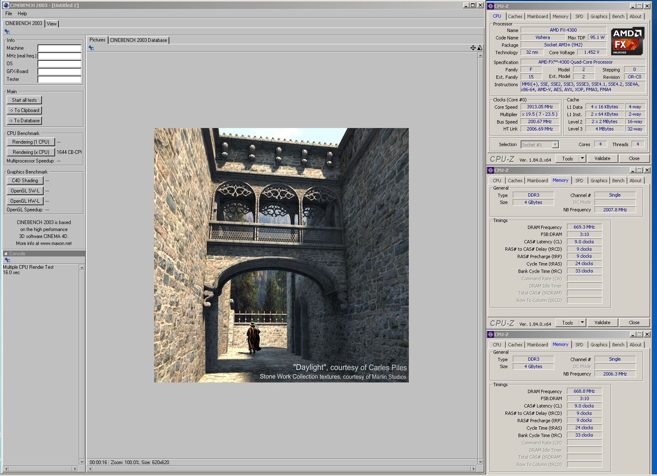Start the C4D Shading graphics test
The width and height of the screenshot is (657, 476).
point(25,181)
